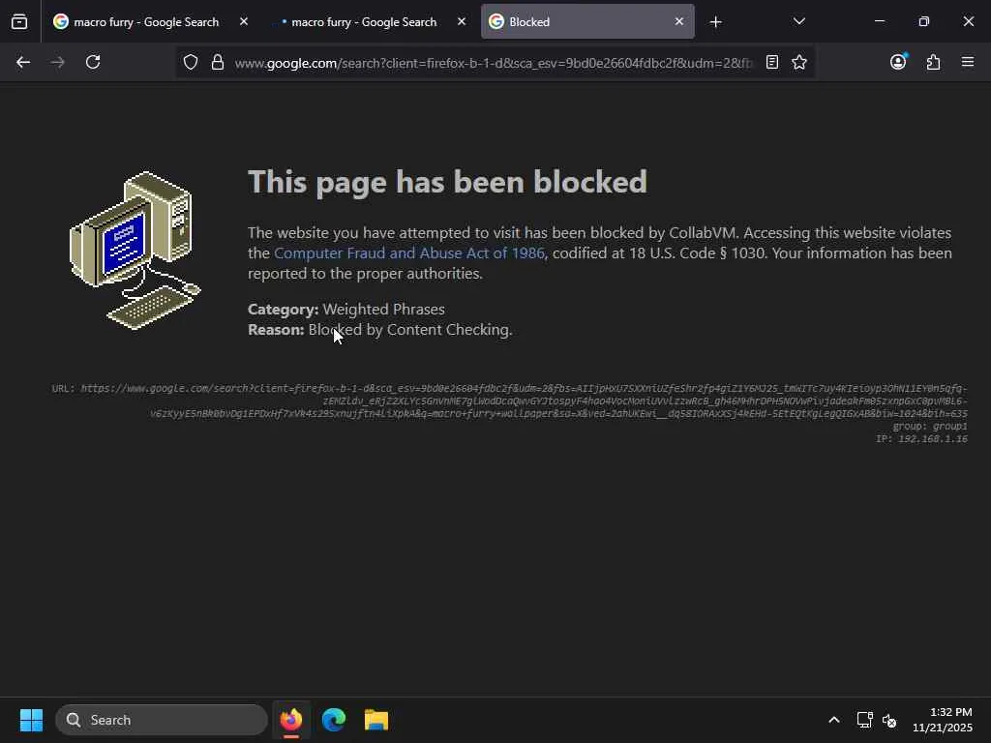
Task: Minimize the Firefox window
Action: pyautogui.click(x=879, y=21)
